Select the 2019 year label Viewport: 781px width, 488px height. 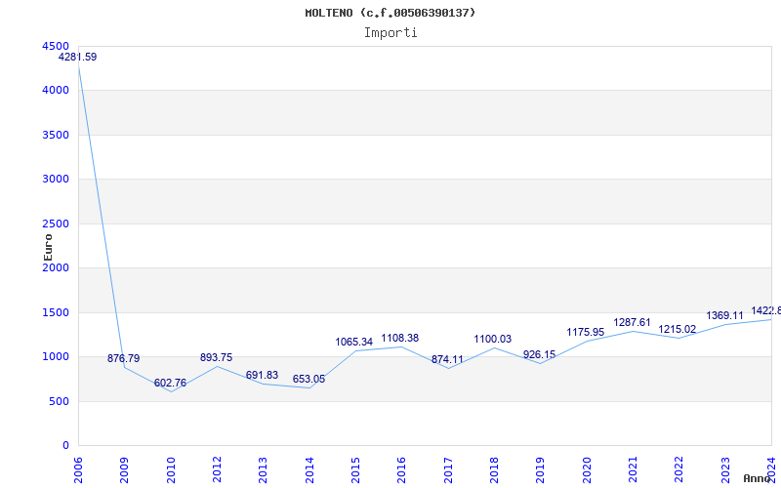coord(541,469)
